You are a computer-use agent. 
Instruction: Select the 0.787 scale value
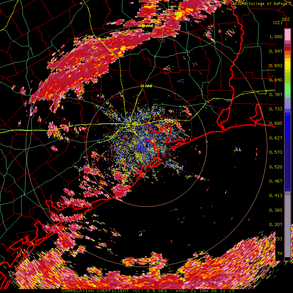(x=276, y=94)
